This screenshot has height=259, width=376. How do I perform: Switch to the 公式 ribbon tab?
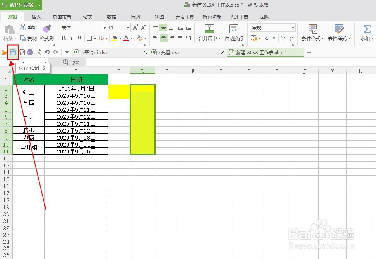[87, 17]
